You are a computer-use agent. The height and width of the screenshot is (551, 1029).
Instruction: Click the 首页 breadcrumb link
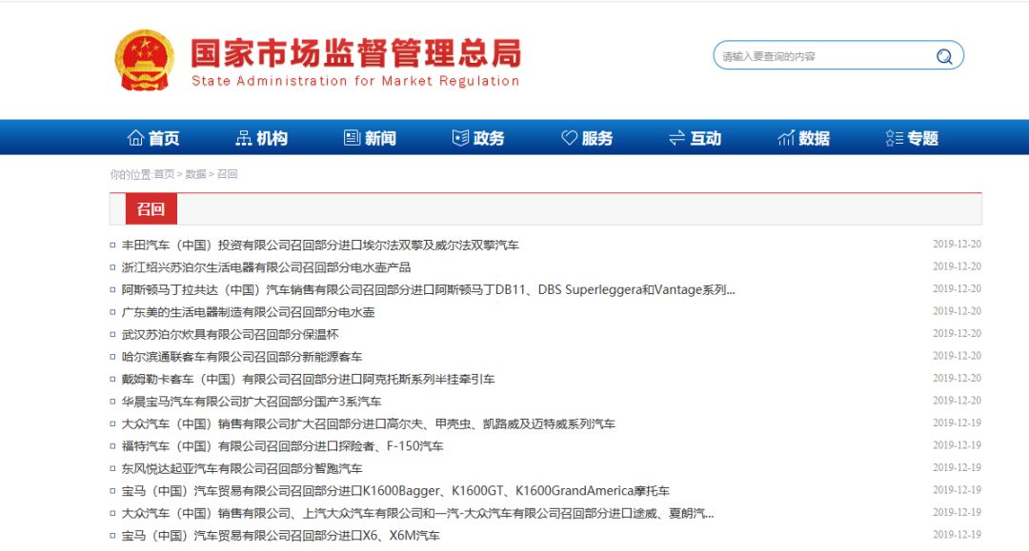(x=164, y=174)
